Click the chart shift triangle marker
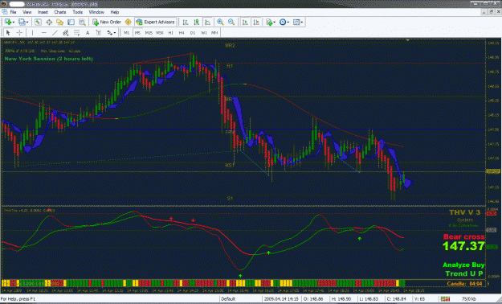 (x=407, y=40)
